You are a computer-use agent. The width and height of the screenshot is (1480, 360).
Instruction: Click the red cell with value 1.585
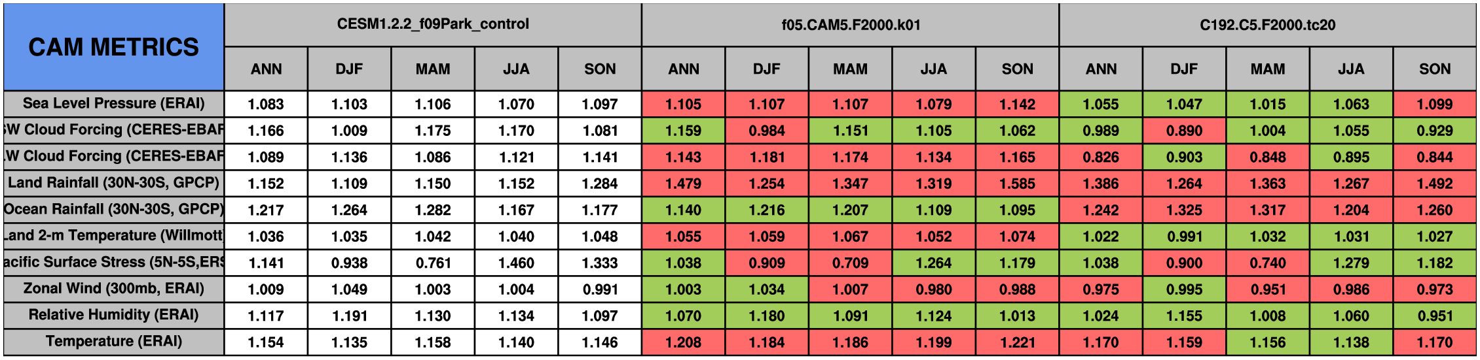coord(1017,184)
